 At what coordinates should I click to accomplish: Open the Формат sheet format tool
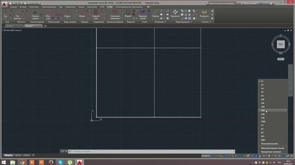[x=128, y=14]
